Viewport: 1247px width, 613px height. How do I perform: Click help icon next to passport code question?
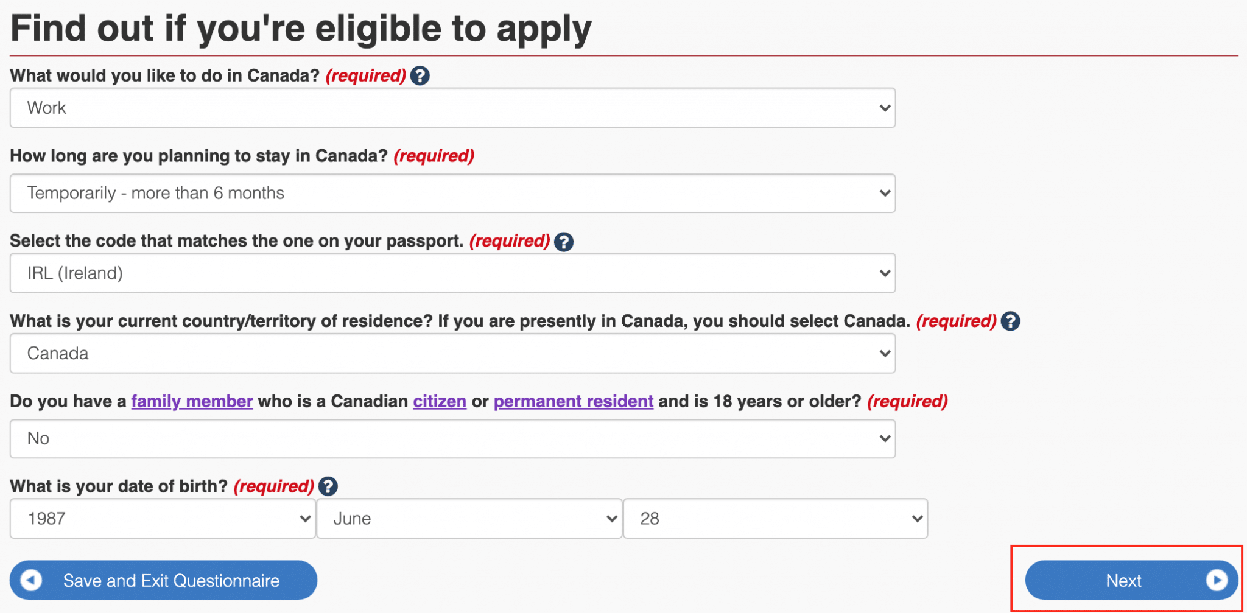pyautogui.click(x=564, y=242)
